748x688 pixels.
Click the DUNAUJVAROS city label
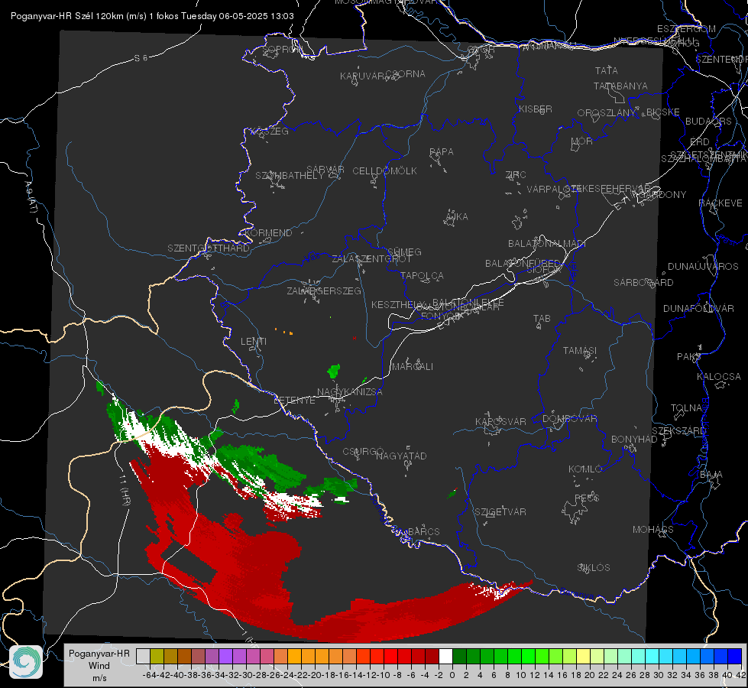point(703,267)
